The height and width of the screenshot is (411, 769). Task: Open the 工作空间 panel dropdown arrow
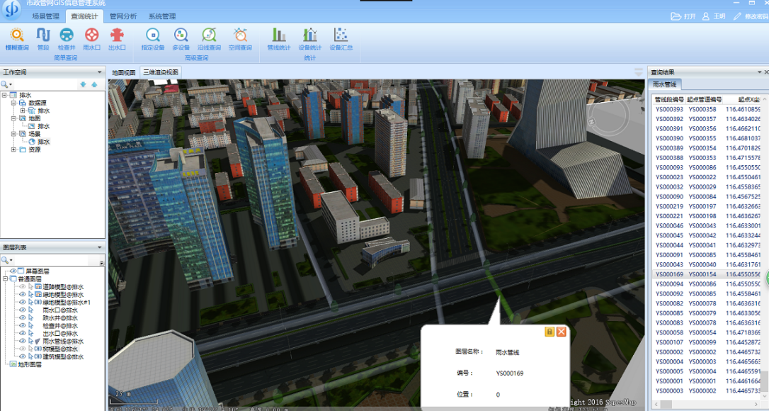click(99, 72)
